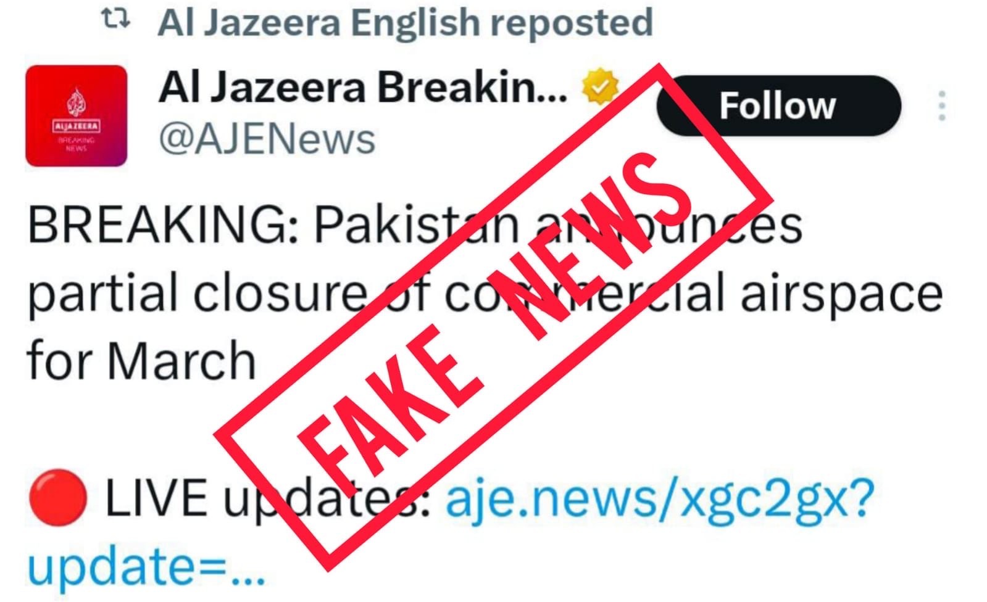Click the Al Jazeera Breakin... display name
987x602 pixels.
363,87
